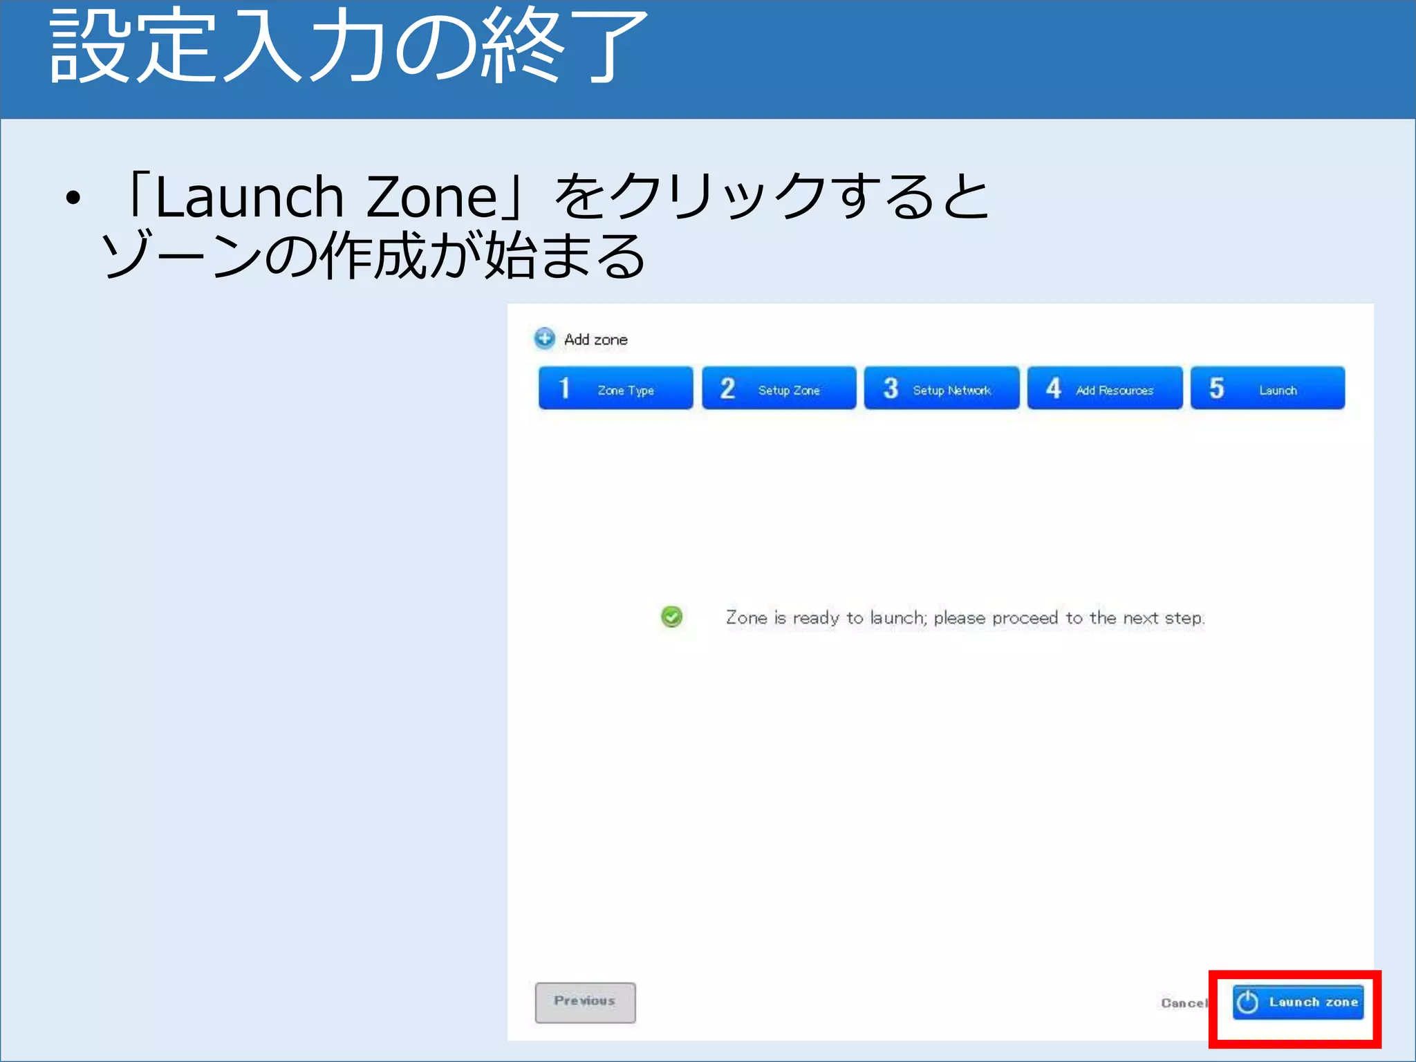The width and height of the screenshot is (1416, 1062).
Task: Select step 2 Setup Zone
Action: (x=779, y=388)
